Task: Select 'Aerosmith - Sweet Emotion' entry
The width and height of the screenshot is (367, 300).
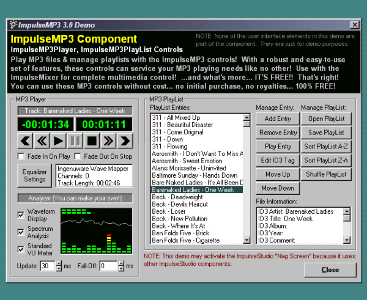Action: [196, 161]
